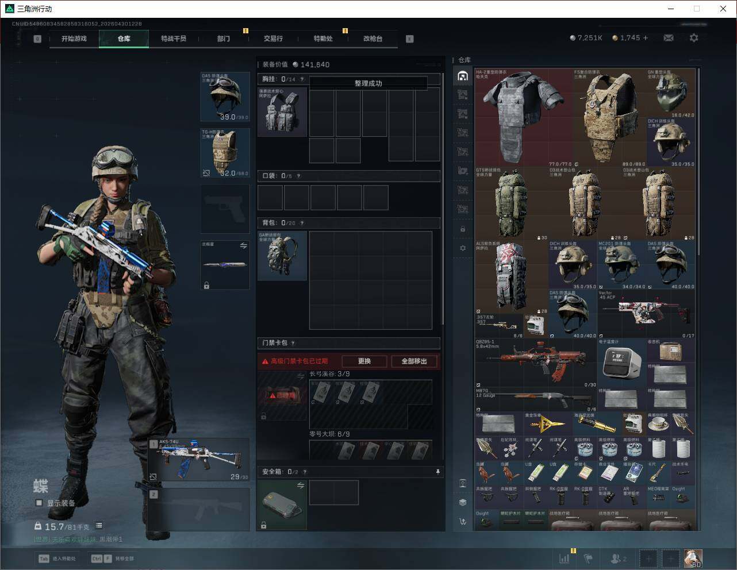Screen dimensions: 737x570
Task: Open the 改枪台 tab
Action: [373, 38]
